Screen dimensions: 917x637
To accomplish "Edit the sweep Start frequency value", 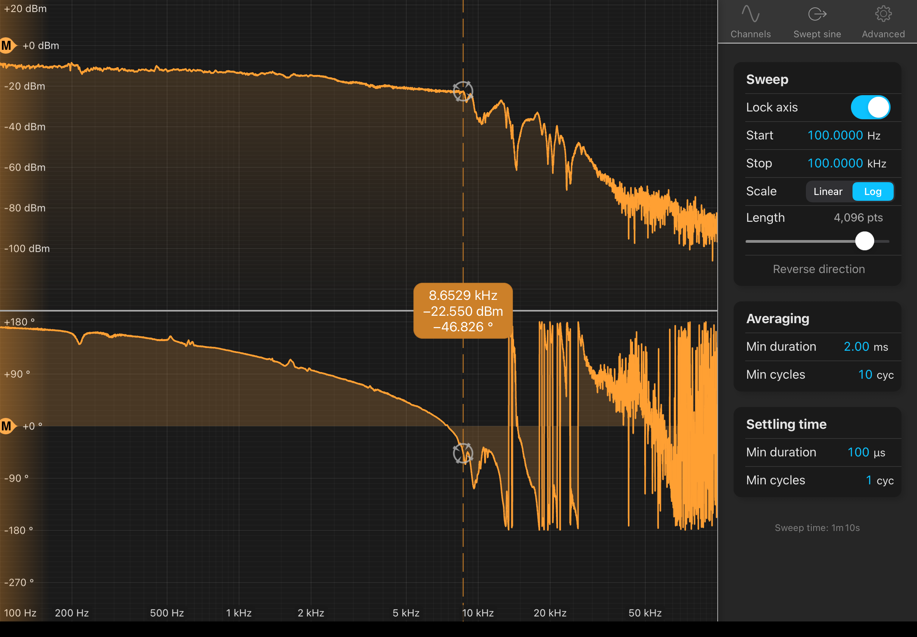I will tap(835, 135).
